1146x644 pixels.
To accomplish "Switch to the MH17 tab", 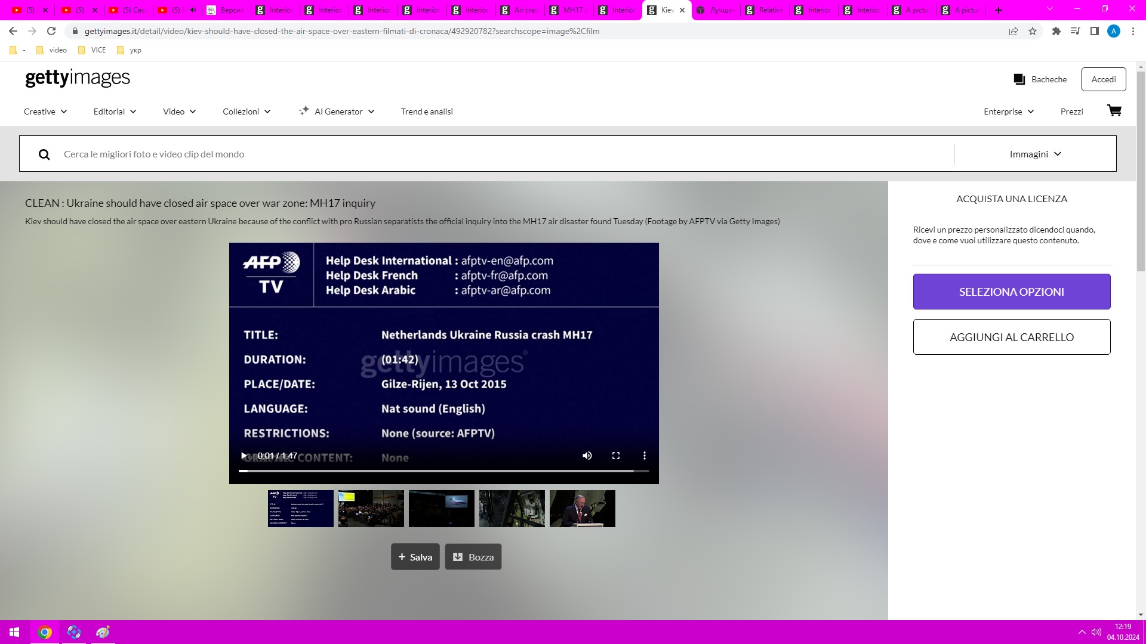I will [x=569, y=10].
